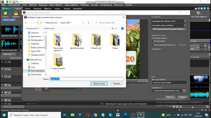Viewport: 211px width, 118px height.
Task: Toggle mute on second audio track
Action: pos(6,92)
